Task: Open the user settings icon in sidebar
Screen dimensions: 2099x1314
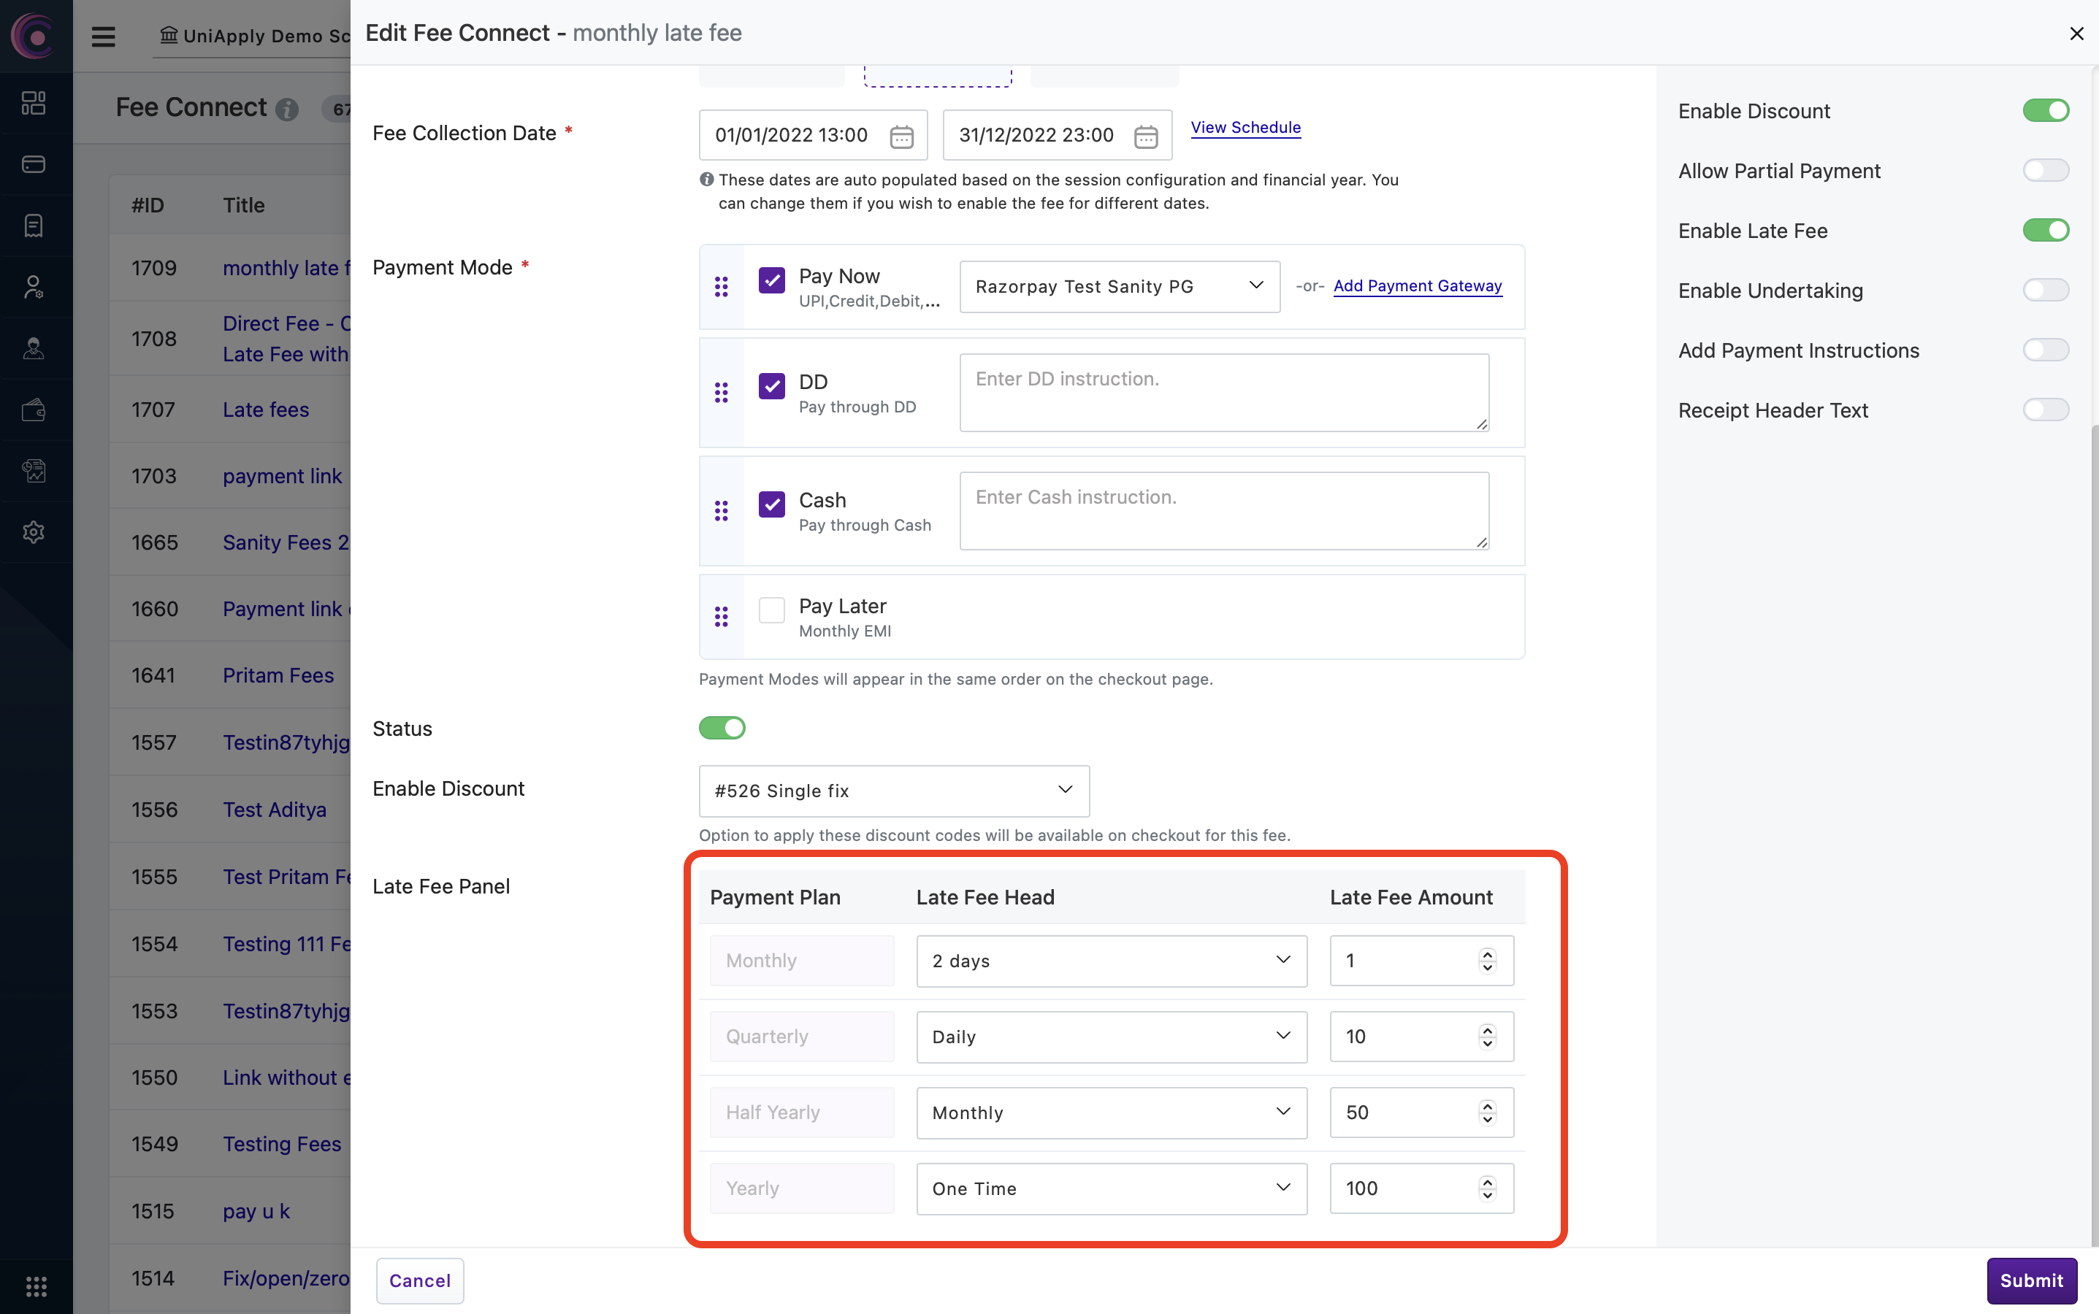Action: click(x=34, y=287)
